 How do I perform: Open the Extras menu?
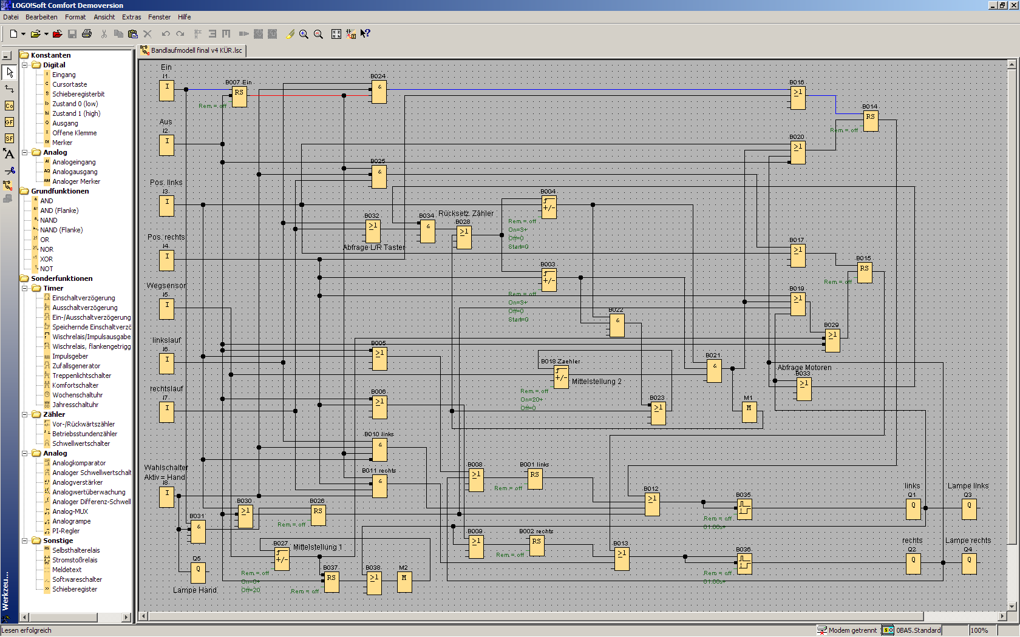point(131,17)
